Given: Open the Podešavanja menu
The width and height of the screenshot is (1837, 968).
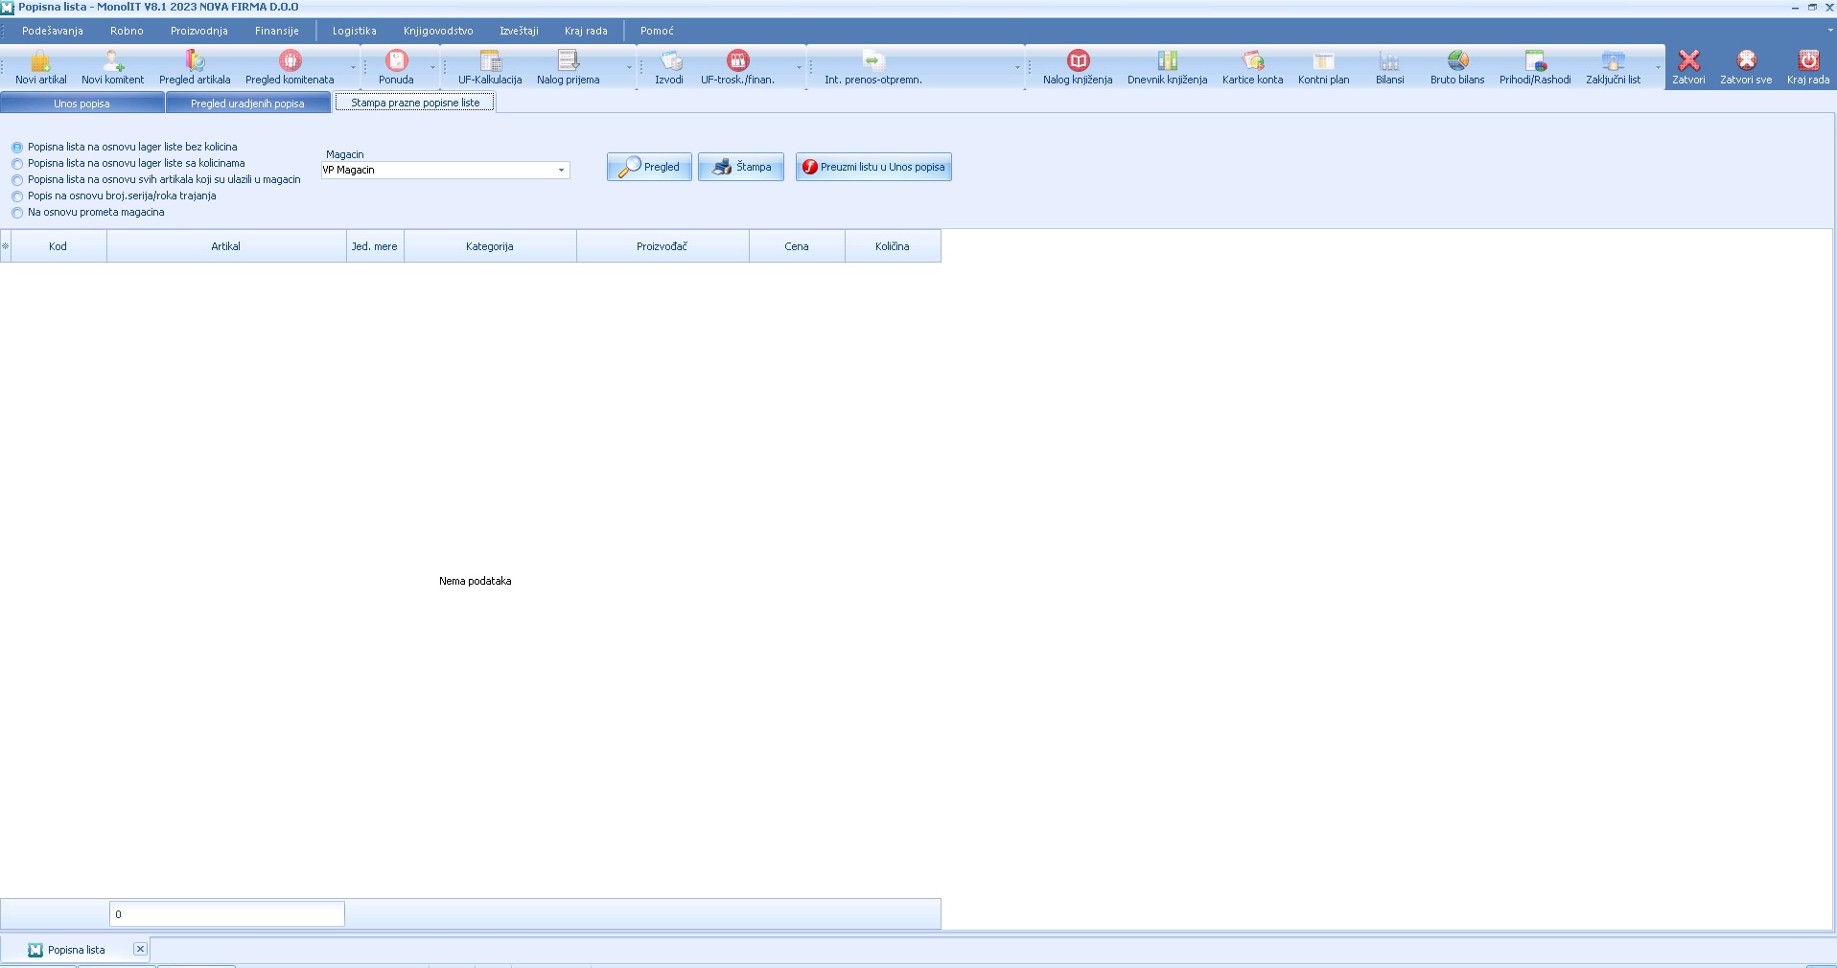Looking at the screenshot, I should pos(53,31).
